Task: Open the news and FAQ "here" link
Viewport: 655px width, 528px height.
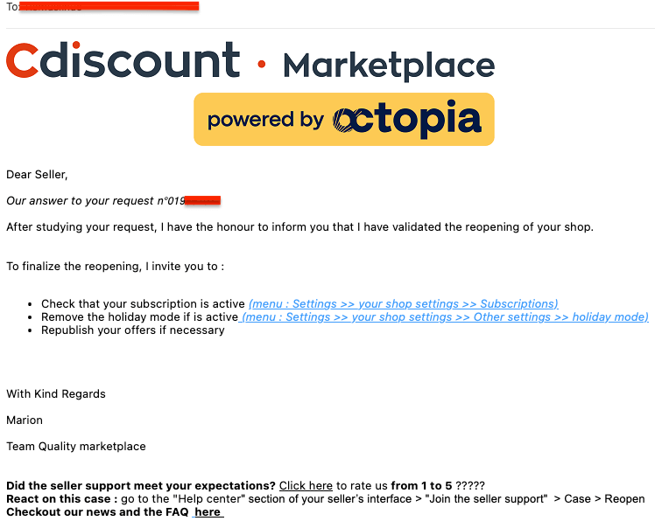Action: coord(208,512)
